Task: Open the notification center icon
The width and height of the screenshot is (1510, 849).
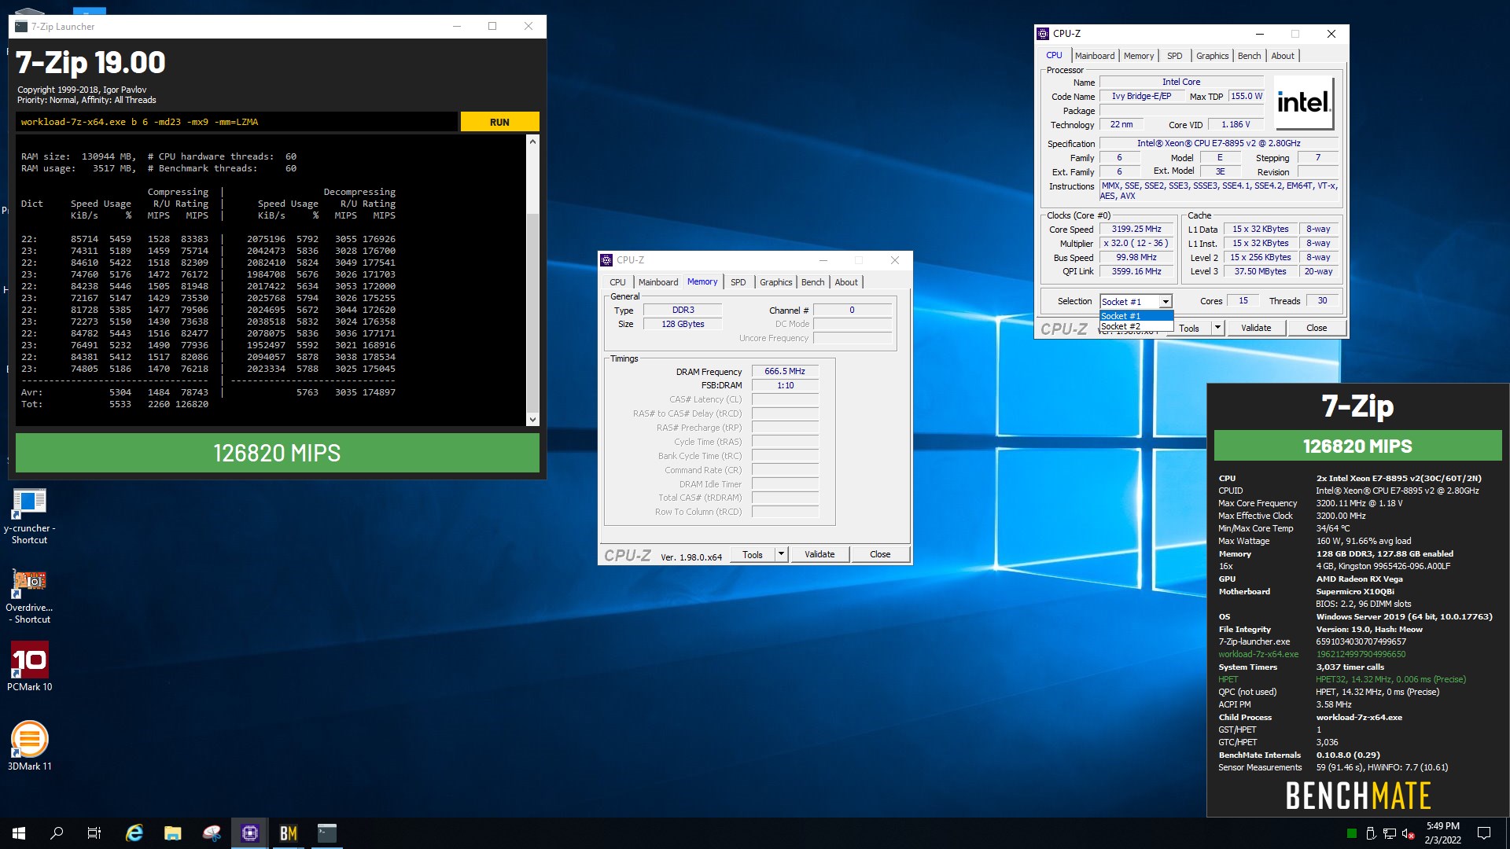Action: click(1484, 833)
